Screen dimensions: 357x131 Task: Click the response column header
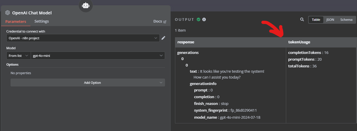[x=186, y=42]
